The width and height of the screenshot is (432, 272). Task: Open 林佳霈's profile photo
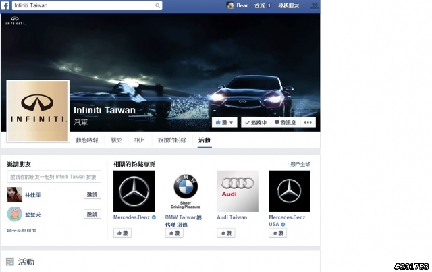(15, 194)
